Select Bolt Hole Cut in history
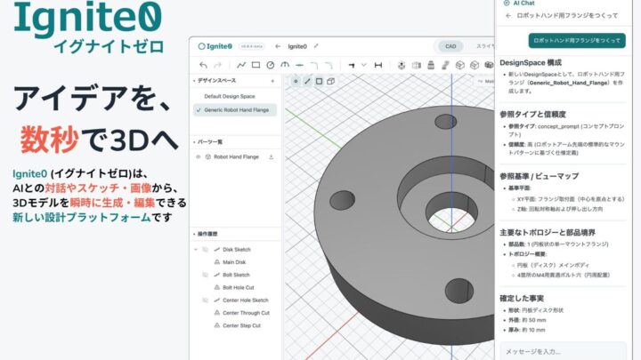Image resolution: width=641 pixels, height=360 pixels. pyautogui.click(x=239, y=287)
